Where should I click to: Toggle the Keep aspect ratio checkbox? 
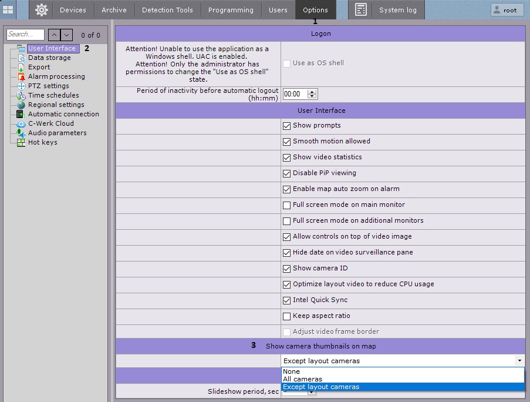click(x=287, y=316)
